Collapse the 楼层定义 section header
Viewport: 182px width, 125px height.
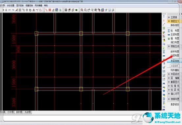pyautogui.click(x=173, y=21)
